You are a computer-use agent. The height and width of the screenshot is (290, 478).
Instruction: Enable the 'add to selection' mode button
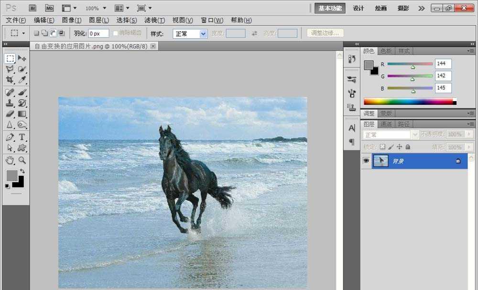[x=44, y=33]
